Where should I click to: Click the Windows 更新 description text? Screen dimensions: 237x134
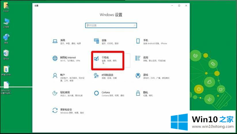72,113
